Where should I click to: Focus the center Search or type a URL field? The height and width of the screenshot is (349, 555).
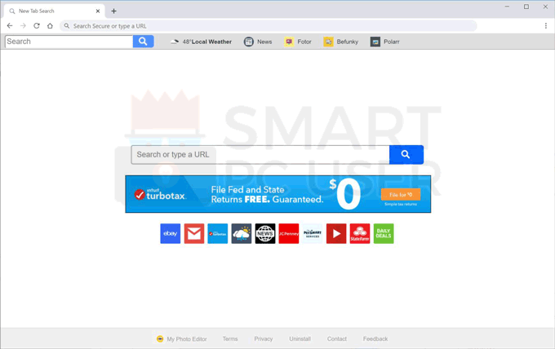(260, 154)
